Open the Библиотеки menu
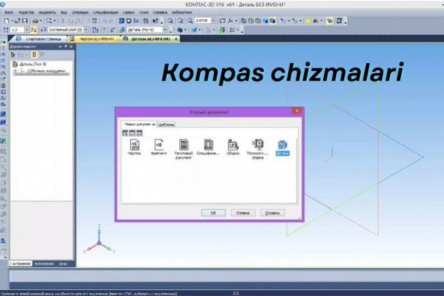This screenshot has height=296, width=444. click(182, 12)
